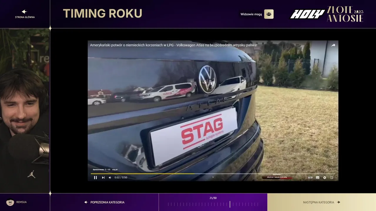Expand the chevron above the player controls
Image resolution: width=376 pixels, height=211 pixels.
213,177
